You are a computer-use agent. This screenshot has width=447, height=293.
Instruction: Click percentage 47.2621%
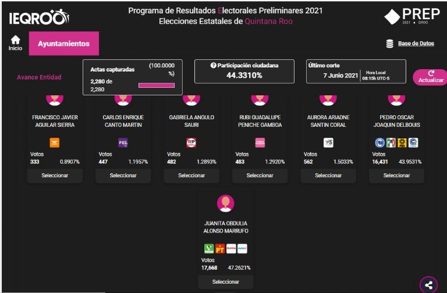(x=239, y=267)
